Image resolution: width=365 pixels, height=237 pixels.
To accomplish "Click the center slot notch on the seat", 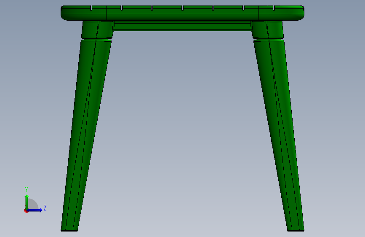I will (x=183, y=8).
